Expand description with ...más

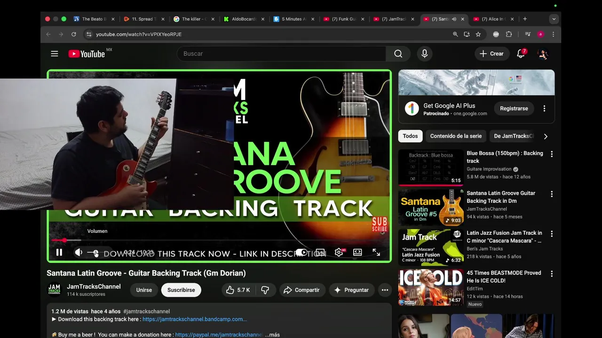click(272, 335)
